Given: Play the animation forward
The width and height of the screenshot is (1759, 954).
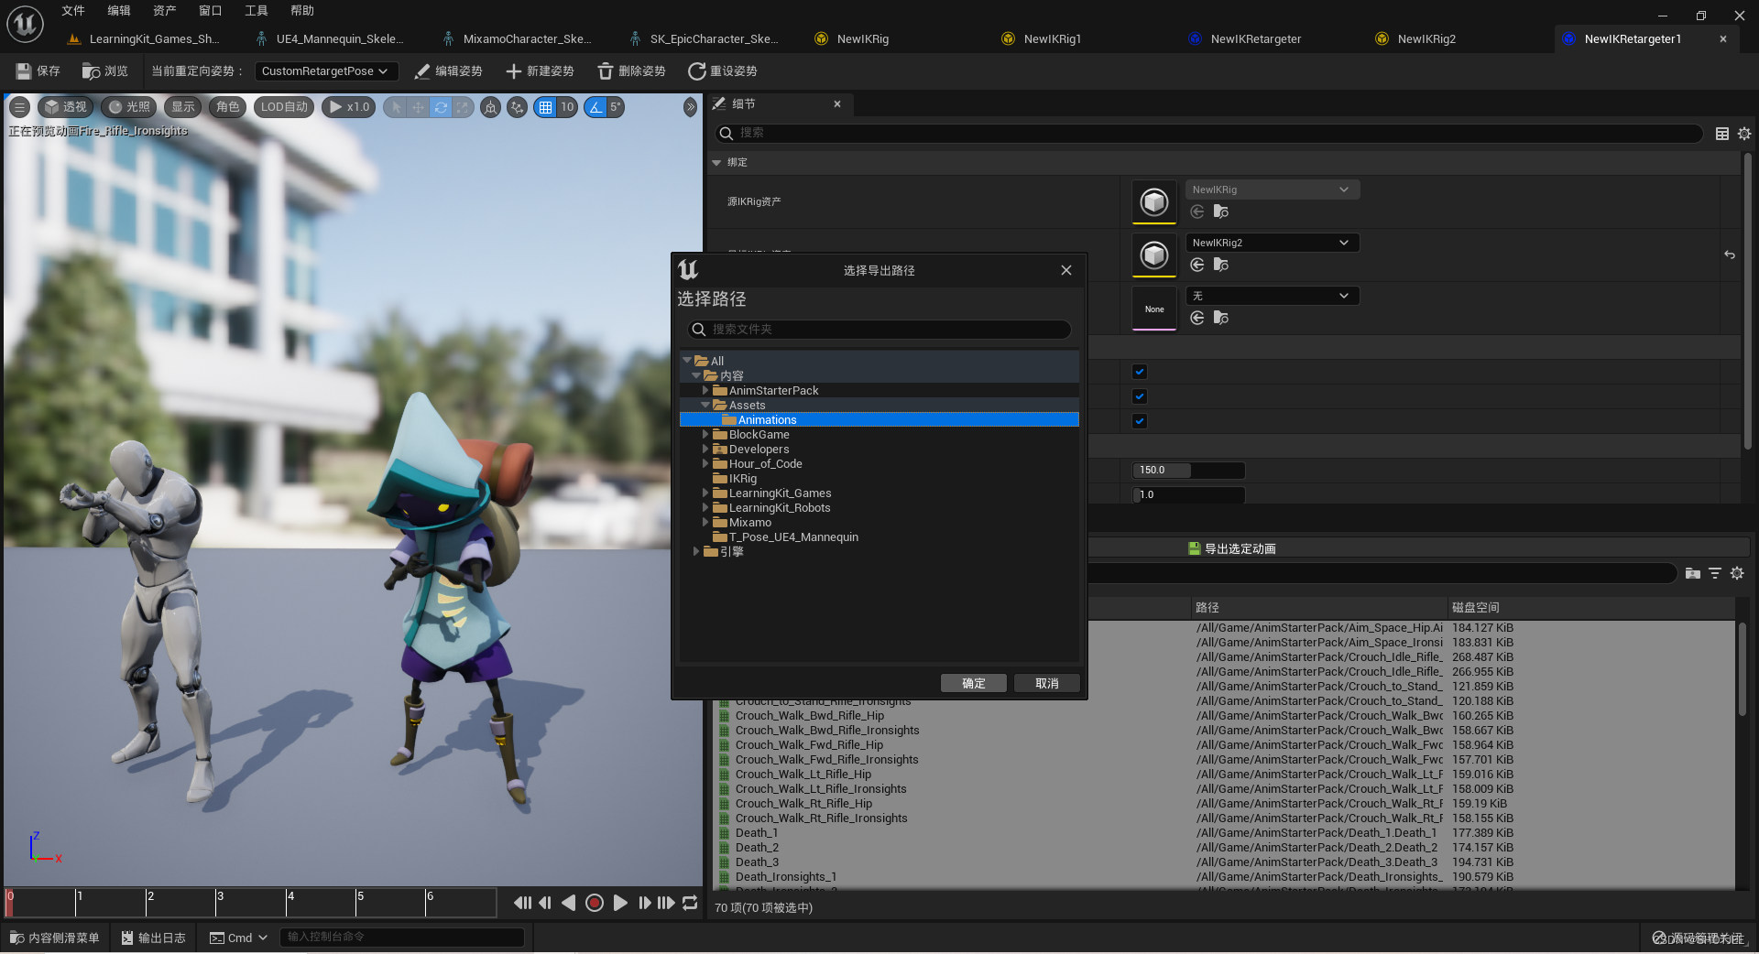Looking at the screenshot, I should click(x=620, y=903).
